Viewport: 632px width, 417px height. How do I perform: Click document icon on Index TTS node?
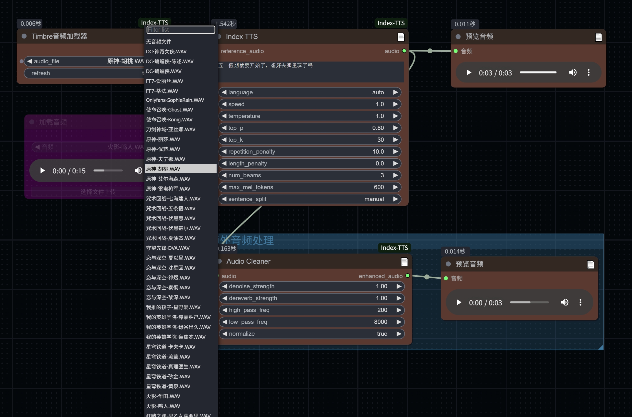[x=401, y=37]
